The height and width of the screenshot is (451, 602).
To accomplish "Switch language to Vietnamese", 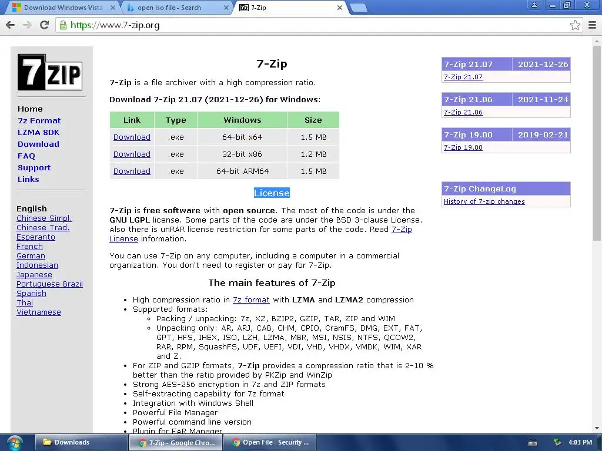I will pyautogui.click(x=39, y=312).
